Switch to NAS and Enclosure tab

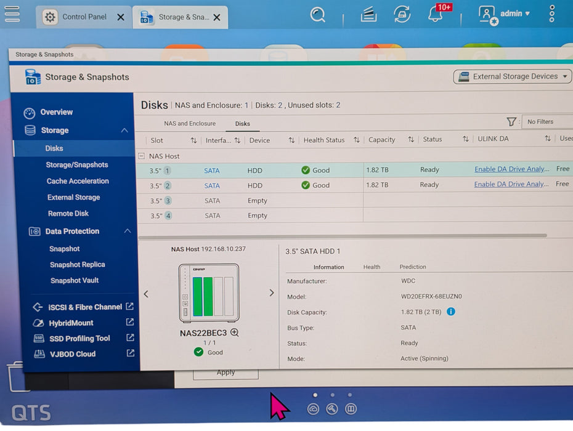pyautogui.click(x=190, y=124)
